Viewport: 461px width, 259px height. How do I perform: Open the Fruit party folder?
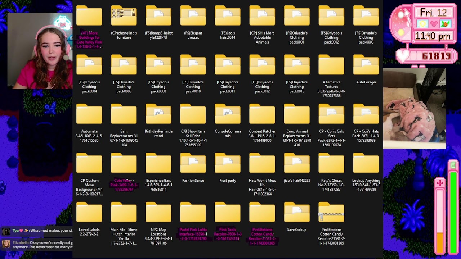(228, 163)
